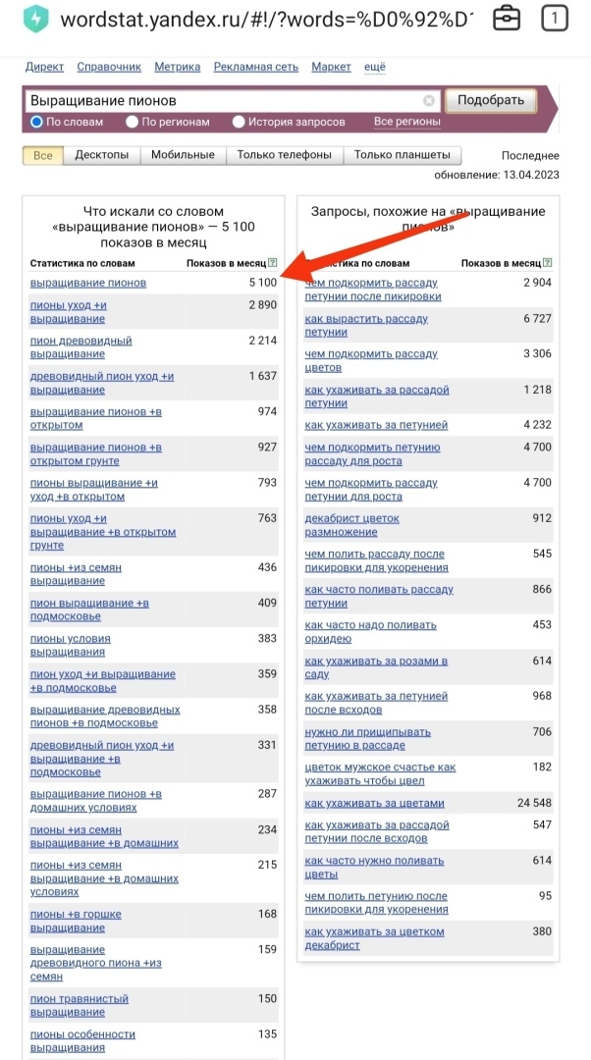Switch to the 'Мобильные' tab

pos(184,155)
